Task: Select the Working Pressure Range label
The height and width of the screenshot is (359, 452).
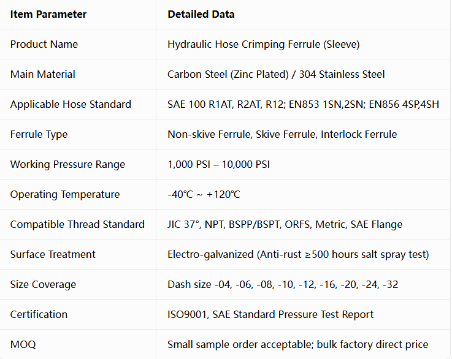Action: point(67,164)
